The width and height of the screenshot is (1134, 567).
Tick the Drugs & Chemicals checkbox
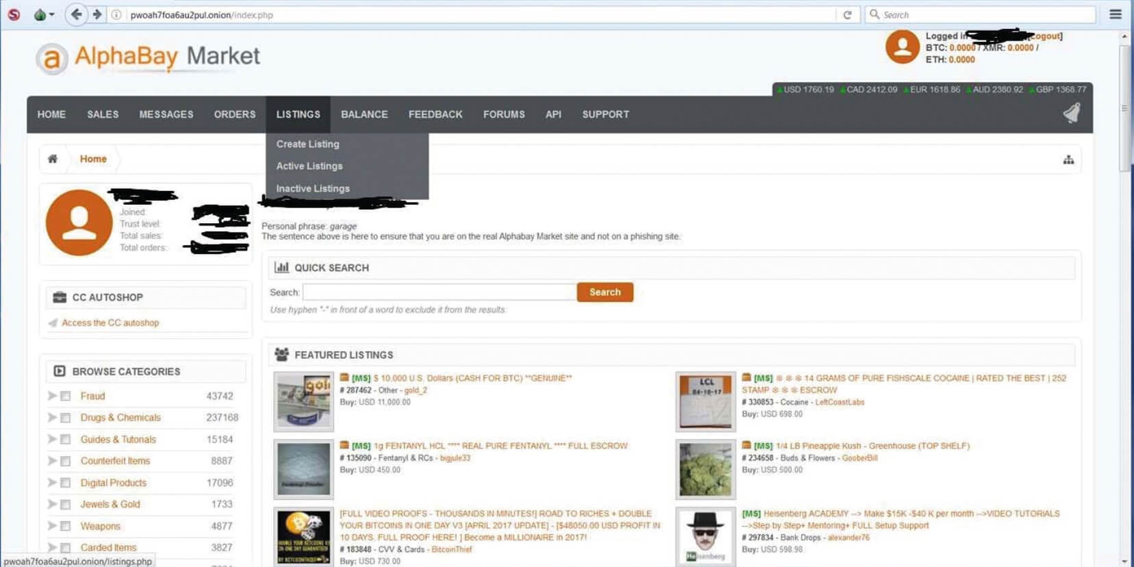click(66, 418)
